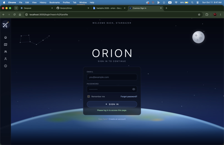Open the Tab menu
224x145 pixels.
[74, 2]
